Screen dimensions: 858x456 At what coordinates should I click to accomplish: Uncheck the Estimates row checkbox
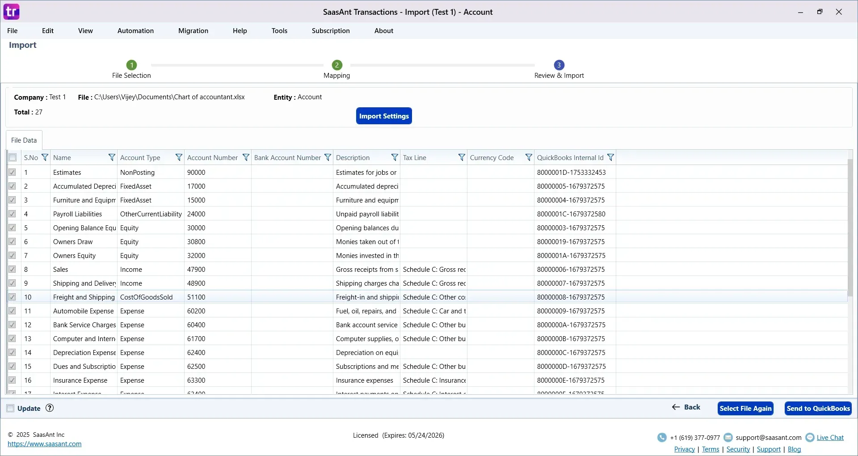(x=12, y=172)
